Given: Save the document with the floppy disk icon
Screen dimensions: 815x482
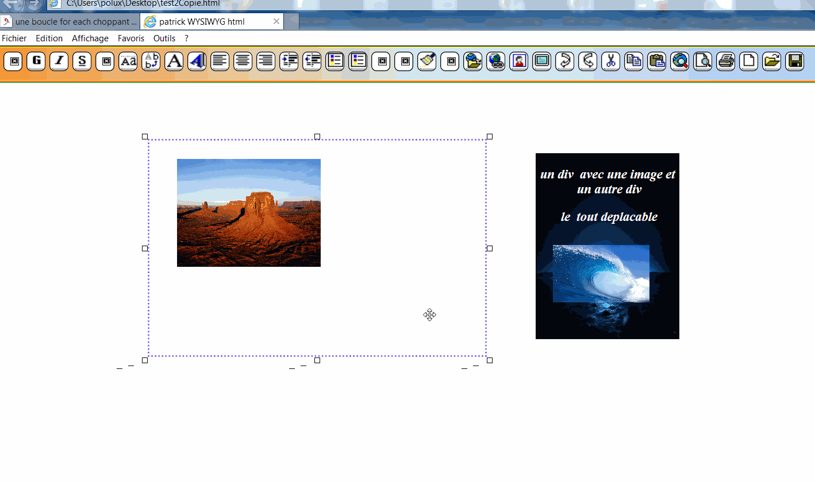Looking at the screenshot, I should pos(795,61).
